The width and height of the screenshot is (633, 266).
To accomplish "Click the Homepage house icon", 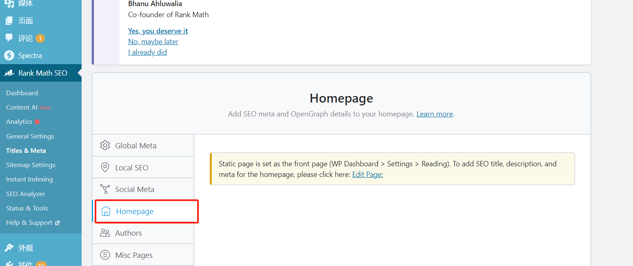I will [x=106, y=211].
